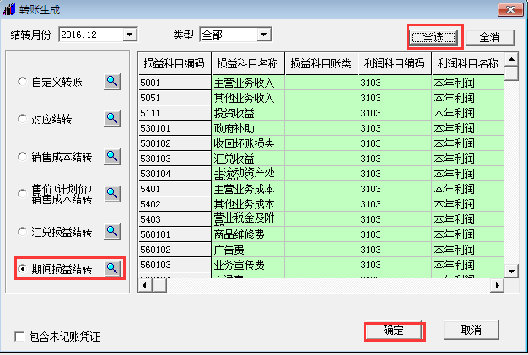Enable 包含未记账凭证 checkbox
Screen dimensions: 528x355
click(x=19, y=337)
